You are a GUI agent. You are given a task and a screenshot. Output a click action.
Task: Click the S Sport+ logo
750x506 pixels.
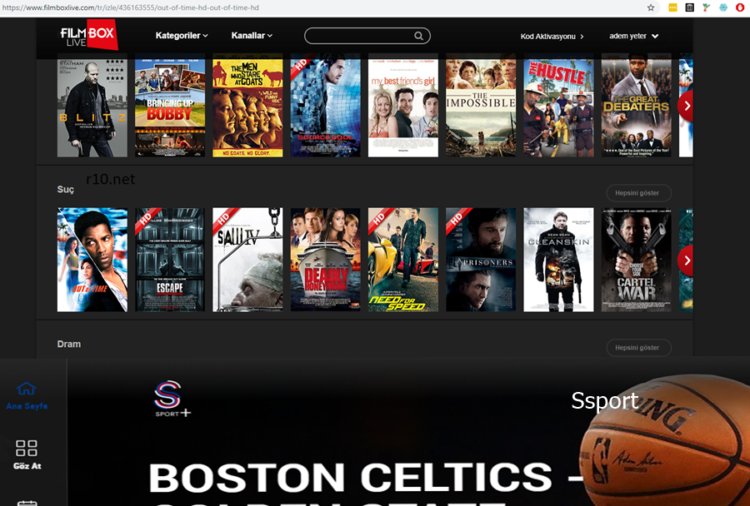(171, 399)
